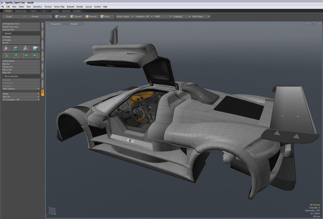
Task: Click the viewport rotate icon
Action: point(313,24)
